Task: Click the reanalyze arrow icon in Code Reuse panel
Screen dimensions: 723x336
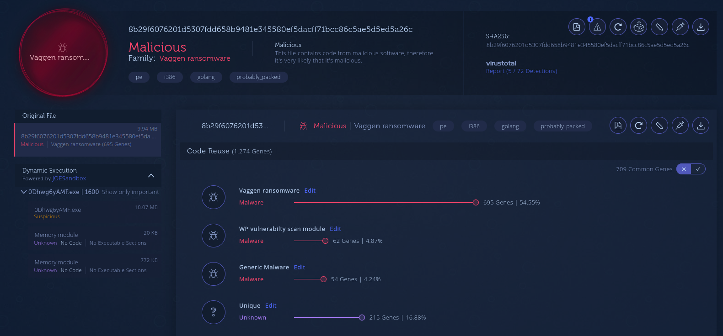Action: (x=638, y=126)
